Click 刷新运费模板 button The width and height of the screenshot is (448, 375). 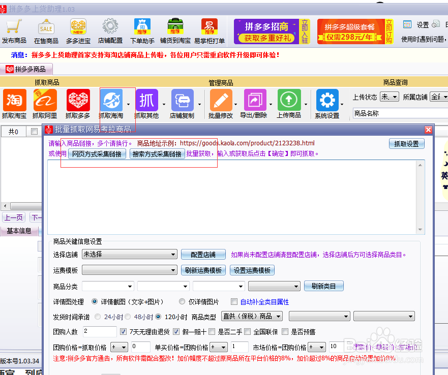[203, 270]
